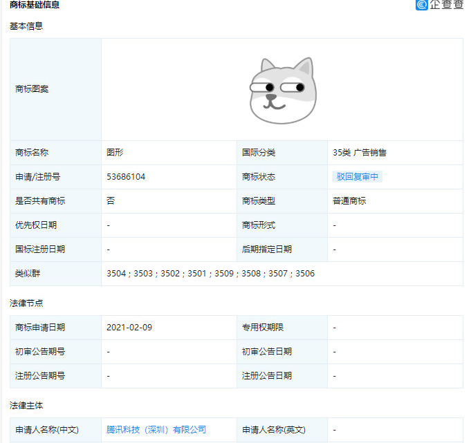Viewport: 471px width, 443px height.
Task: Click the 否 value for shared trademark
Action: click(x=111, y=201)
